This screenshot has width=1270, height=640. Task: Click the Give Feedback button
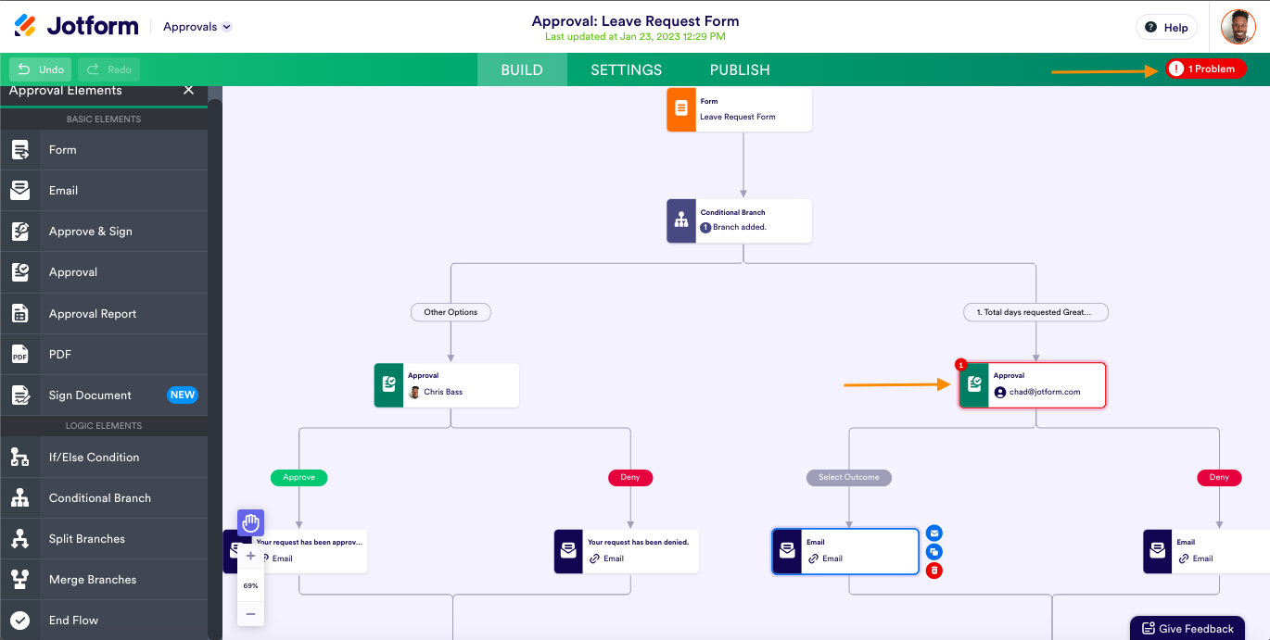[1187, 628]
